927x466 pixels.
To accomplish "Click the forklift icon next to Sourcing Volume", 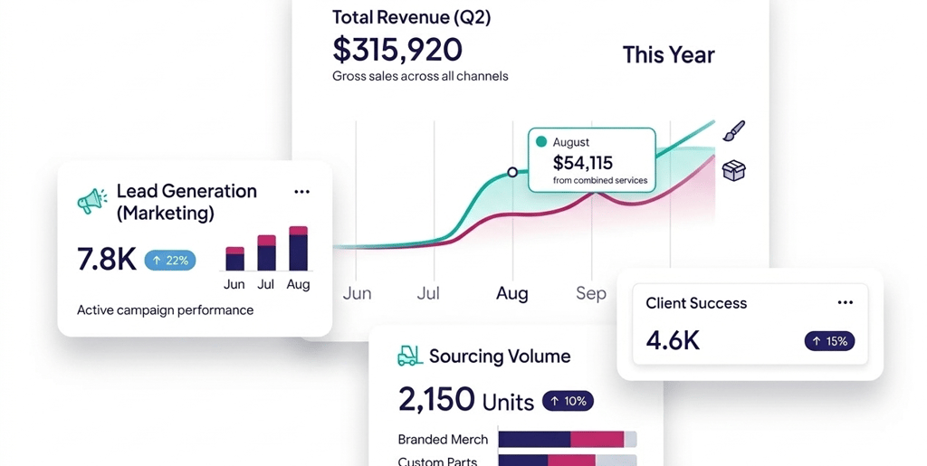I will point(410,356).
